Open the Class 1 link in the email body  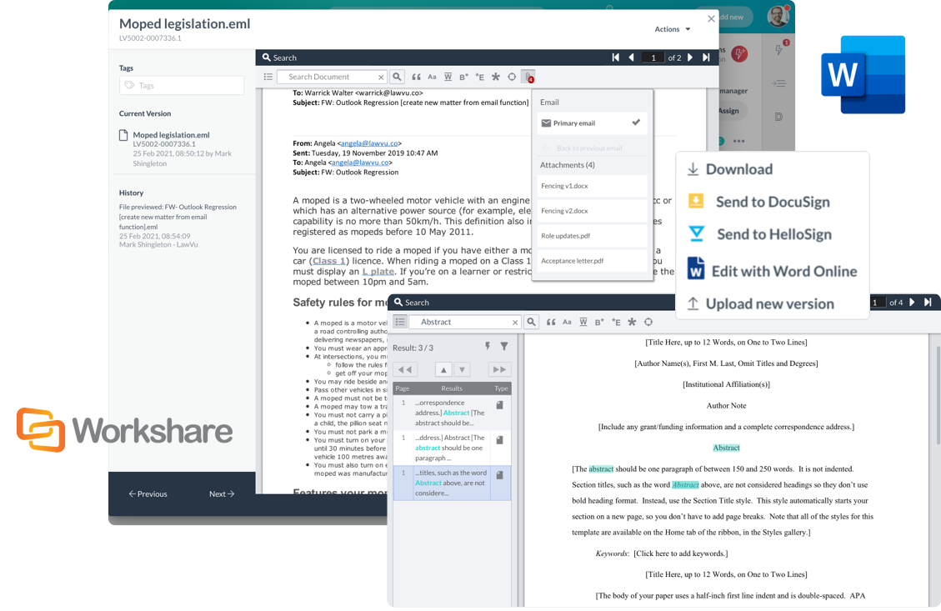click(329, 261)
